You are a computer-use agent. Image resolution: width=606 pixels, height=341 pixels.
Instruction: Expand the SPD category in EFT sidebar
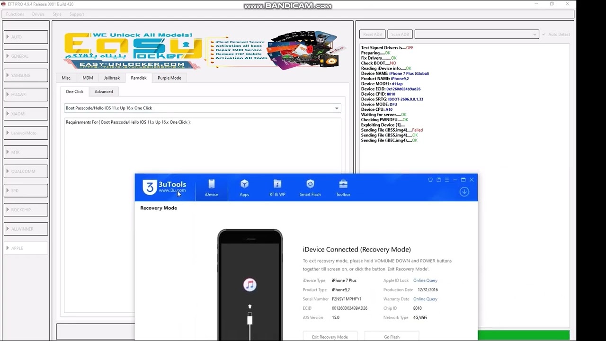pos(26,190)
